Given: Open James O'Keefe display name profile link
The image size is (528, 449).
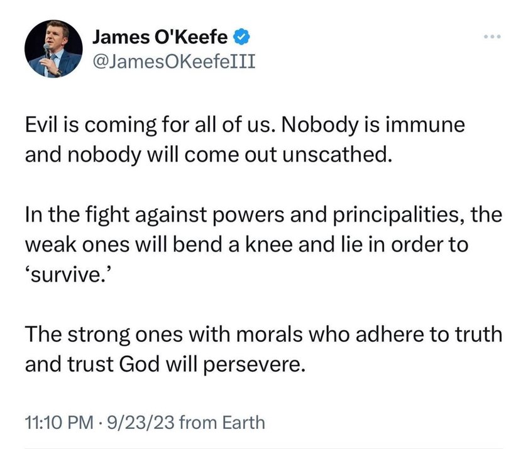Looking at the screenshot, I should (160, 36).
